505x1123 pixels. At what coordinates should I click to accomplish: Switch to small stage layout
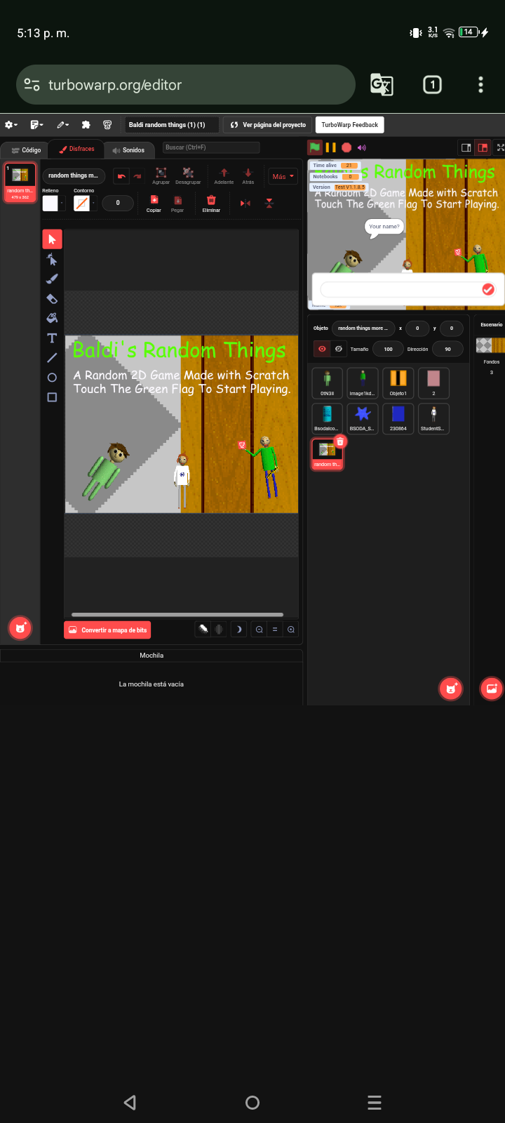(466, 147)
